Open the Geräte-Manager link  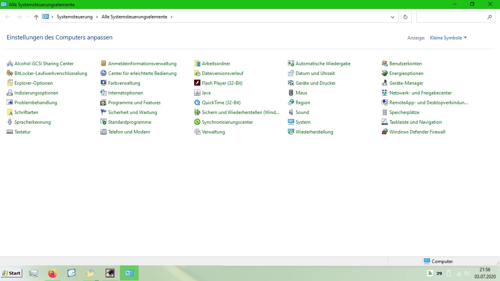click(406, 83)
